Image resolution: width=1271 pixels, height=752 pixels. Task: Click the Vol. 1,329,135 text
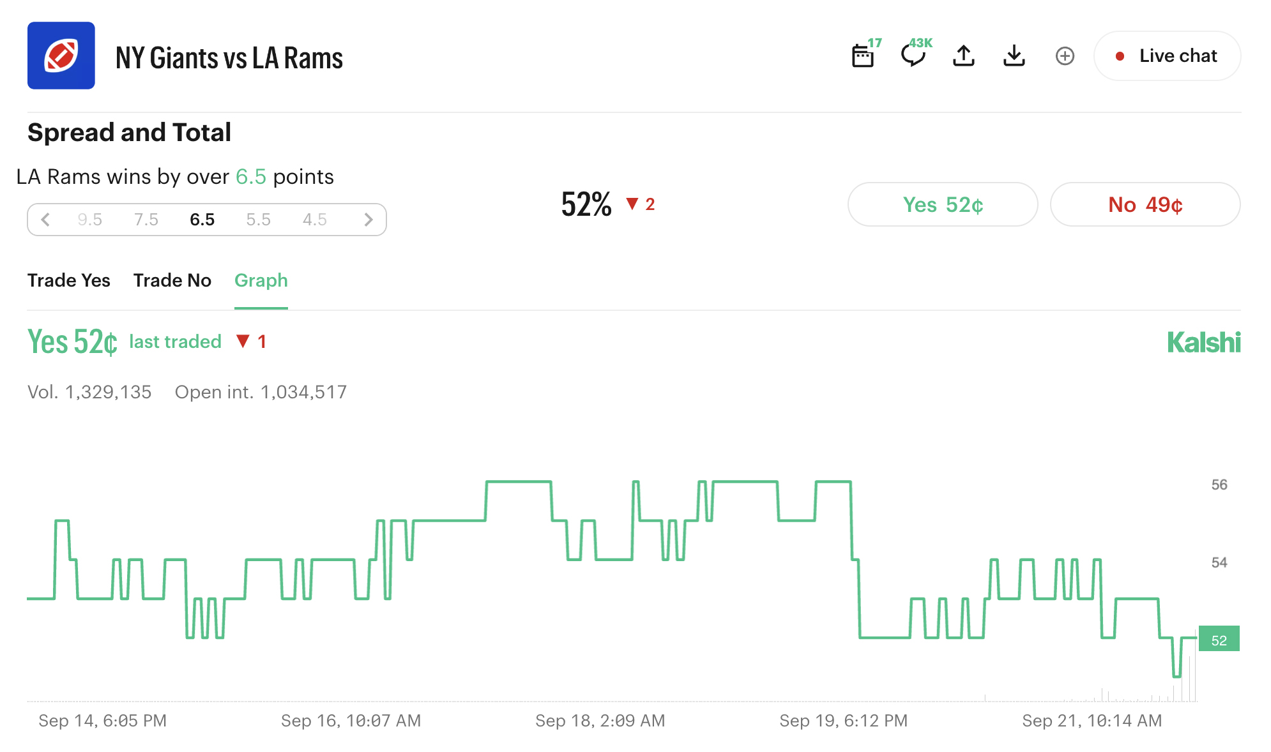click(x=89, y=392)
